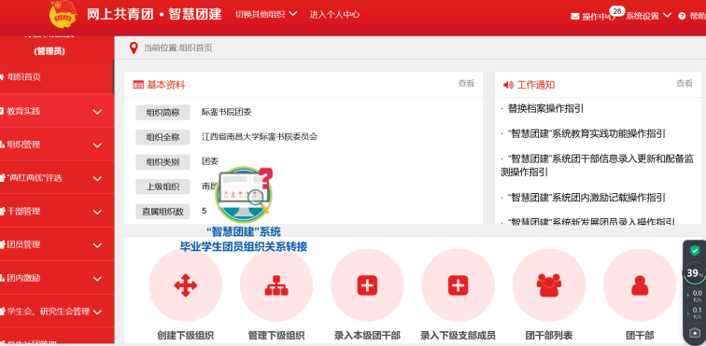706x346 pixels.
Task: Click the red location pin icon
Action: click(134, 48)
